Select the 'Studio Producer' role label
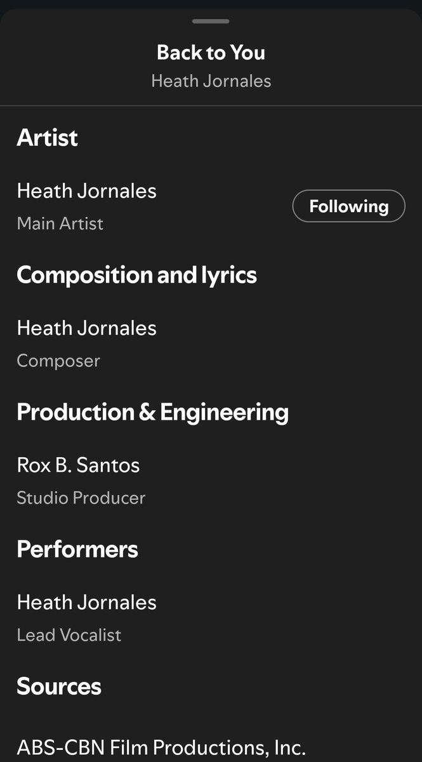This screenshot has height=762, width=422. (81, 498)
